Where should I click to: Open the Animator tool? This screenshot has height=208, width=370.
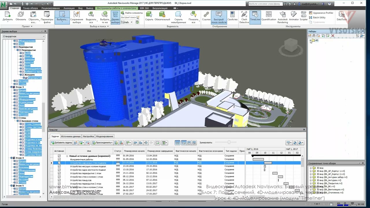pyautogui.click(x=294, y=16)
